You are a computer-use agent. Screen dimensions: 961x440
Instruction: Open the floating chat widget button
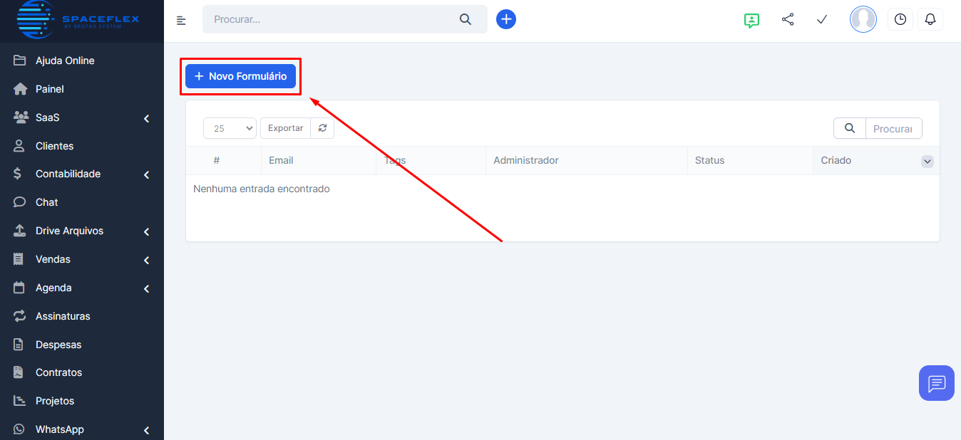(936, 383)
